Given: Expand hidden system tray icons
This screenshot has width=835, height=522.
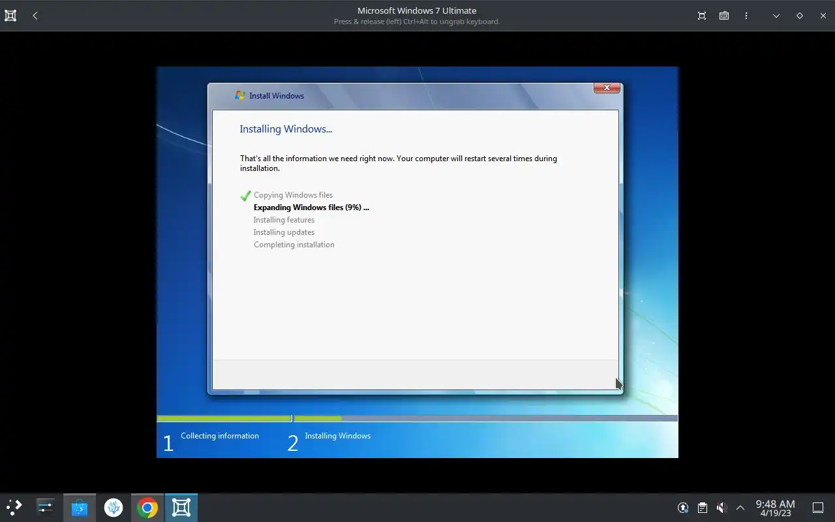Looking at the screenshot, I should [740, 508].
